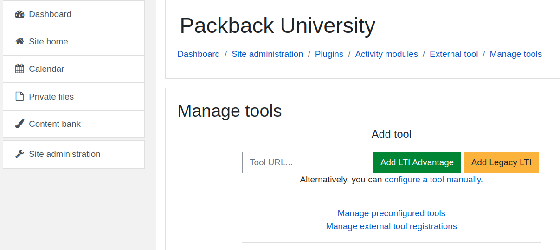Viewport: 560px width, 250px height.
Task: Click the Add Legacy LTI button
Action: tap(502, 162)
